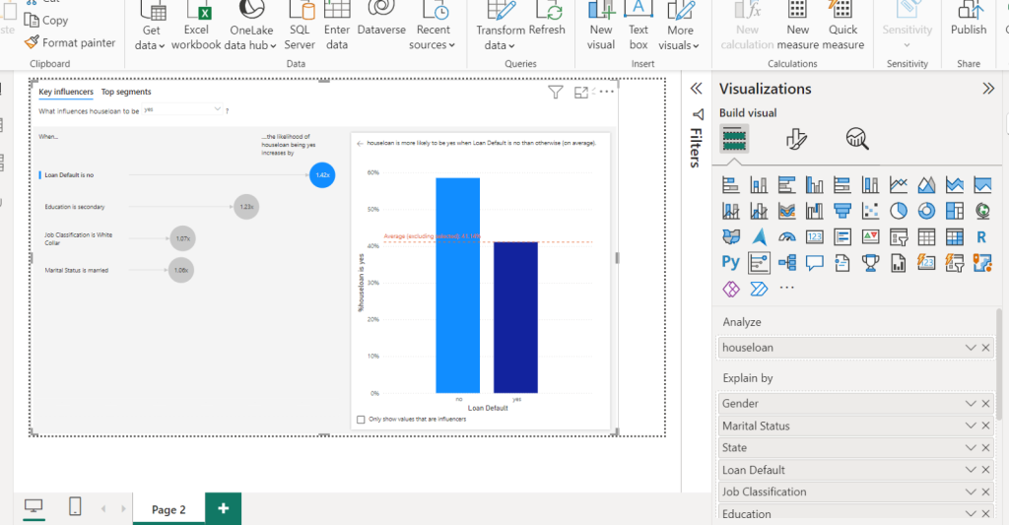1009x525 pixels.
Task: Open the Build visual fields tab
Action: 734,138
